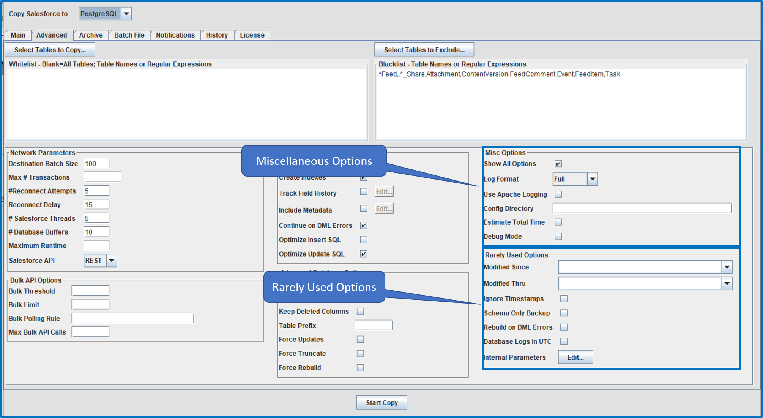Open the History tab
The image size is (763, 418).
click(x=217, y=35)
